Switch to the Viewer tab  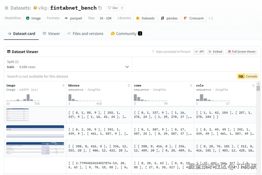tap(51, 33)
